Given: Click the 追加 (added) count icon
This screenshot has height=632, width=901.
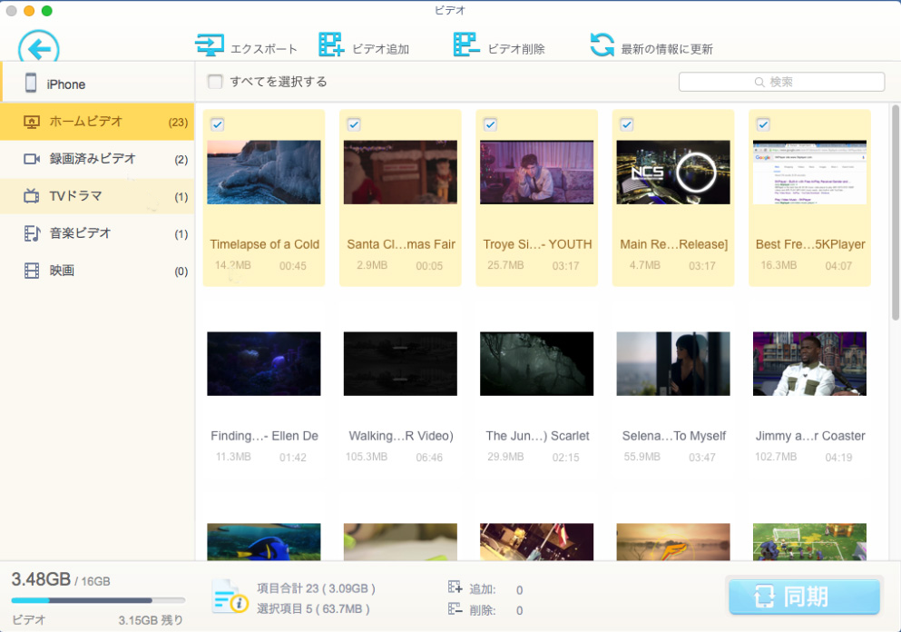Looking at the screenshot, I should point(455,588).
